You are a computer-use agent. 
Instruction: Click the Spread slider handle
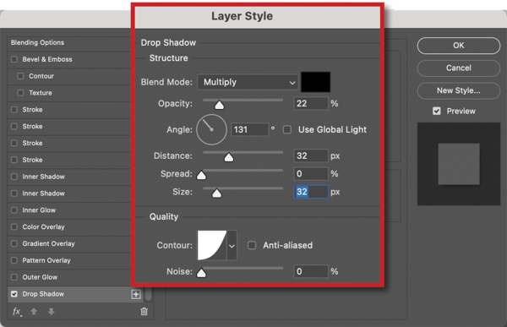(201, 175)
